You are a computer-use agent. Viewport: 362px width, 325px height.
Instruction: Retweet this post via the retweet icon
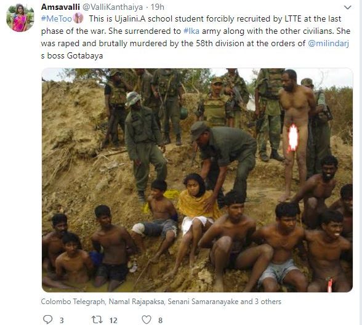coord(97,319)
